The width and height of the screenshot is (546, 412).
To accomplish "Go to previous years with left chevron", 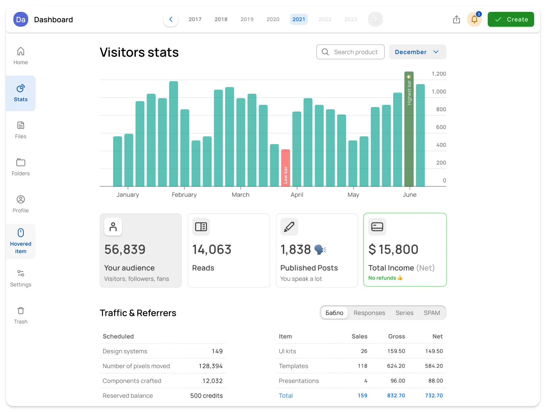I will pyautogui.click(x=171, y=20).
